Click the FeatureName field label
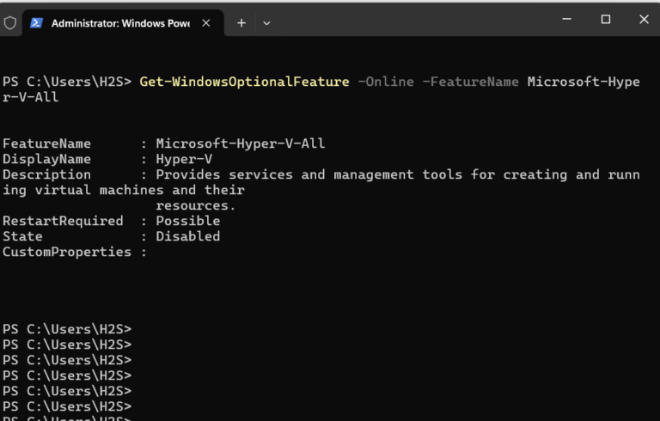660x421 pixels. 46,143
